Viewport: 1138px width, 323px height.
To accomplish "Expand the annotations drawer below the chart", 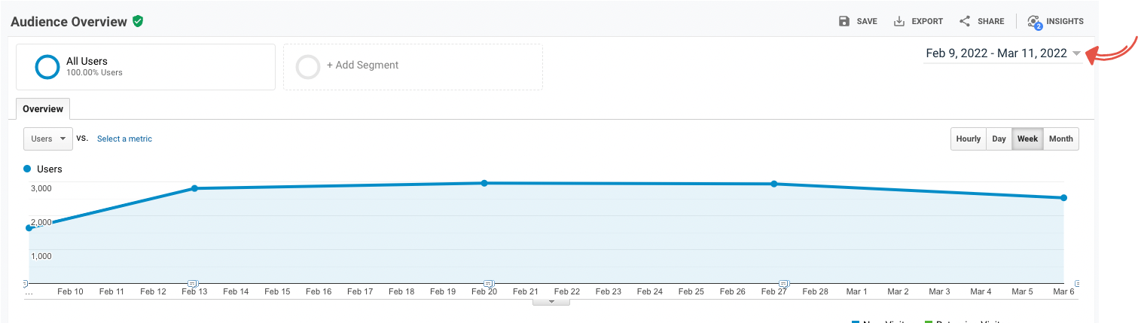I will coord(551,302).
